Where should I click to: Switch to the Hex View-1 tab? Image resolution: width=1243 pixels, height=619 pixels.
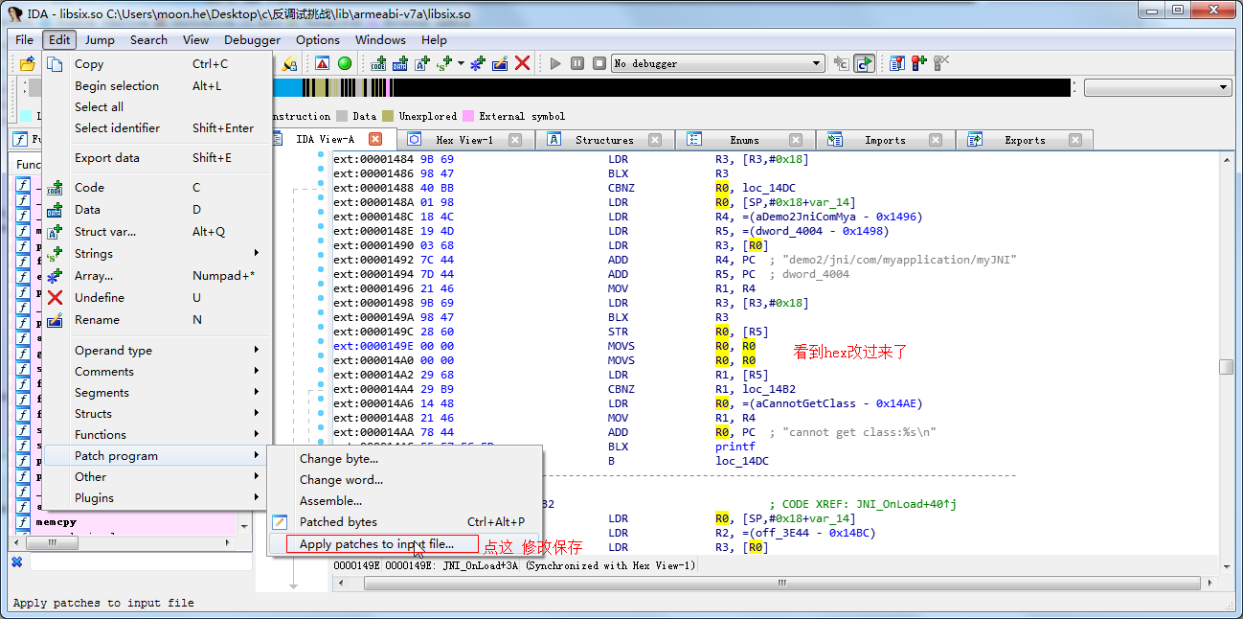coord(463,140)
